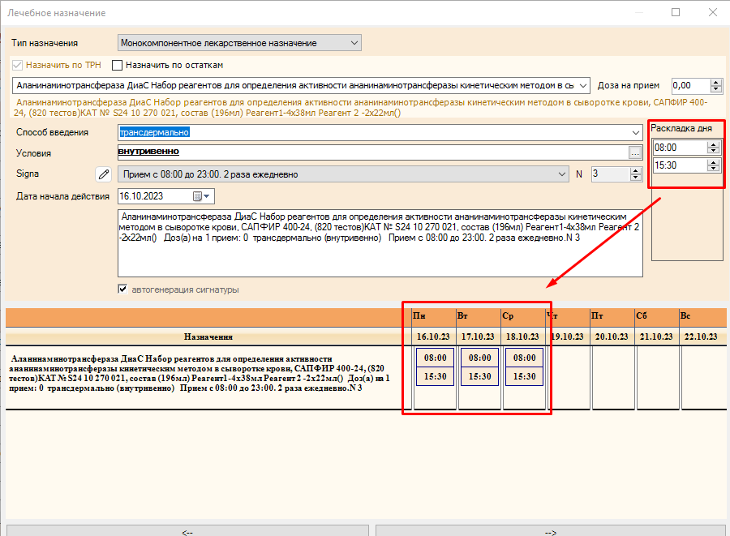
Task: Maximize the Лечебное назначение window
Action: click(676, 12)
